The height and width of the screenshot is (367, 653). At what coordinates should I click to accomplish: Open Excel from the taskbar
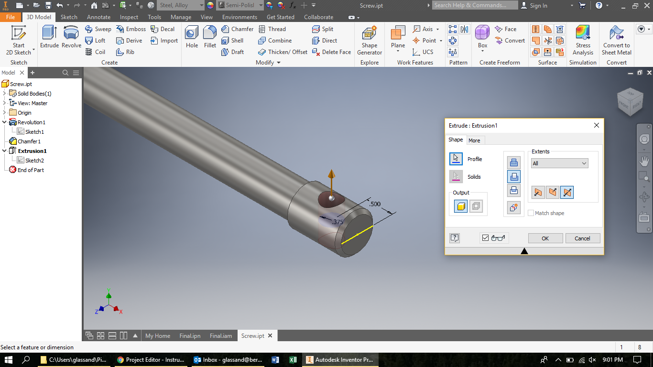pyautogui.click(x=293, y=359)
